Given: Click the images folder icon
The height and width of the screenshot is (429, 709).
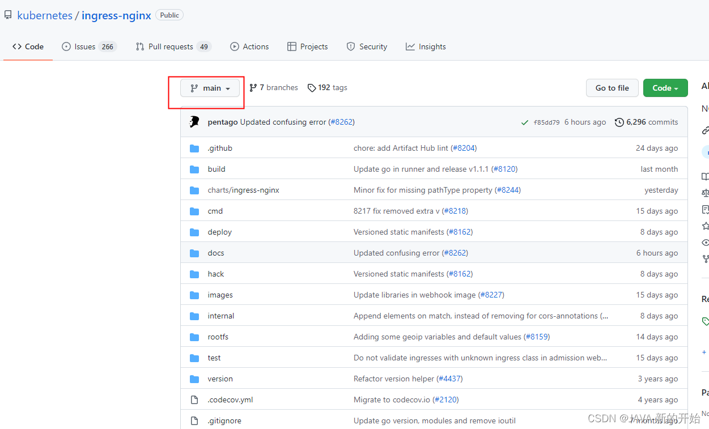Looking at the screenshot, I should click(x=194, y=295).
